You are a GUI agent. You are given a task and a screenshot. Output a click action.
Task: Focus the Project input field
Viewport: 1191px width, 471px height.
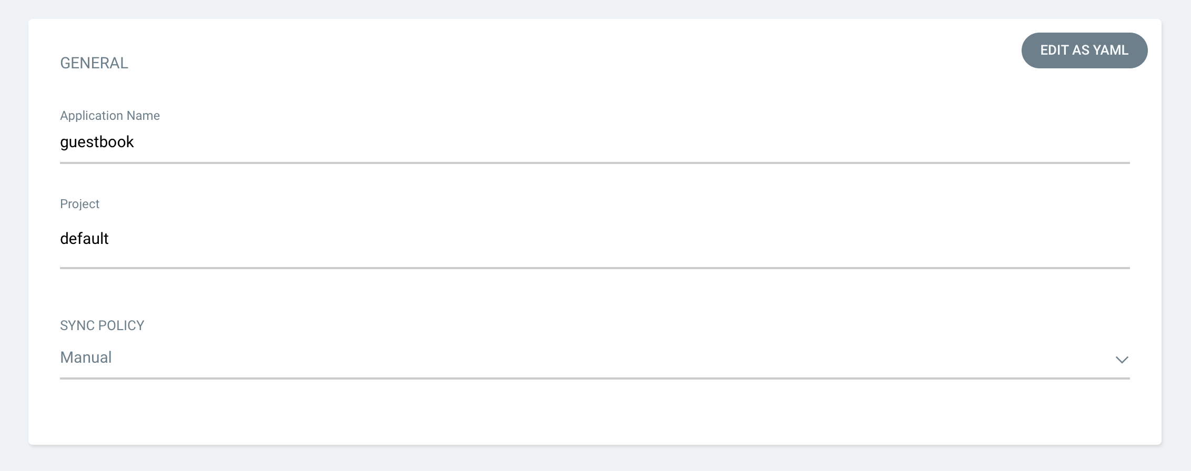point(595,239)
